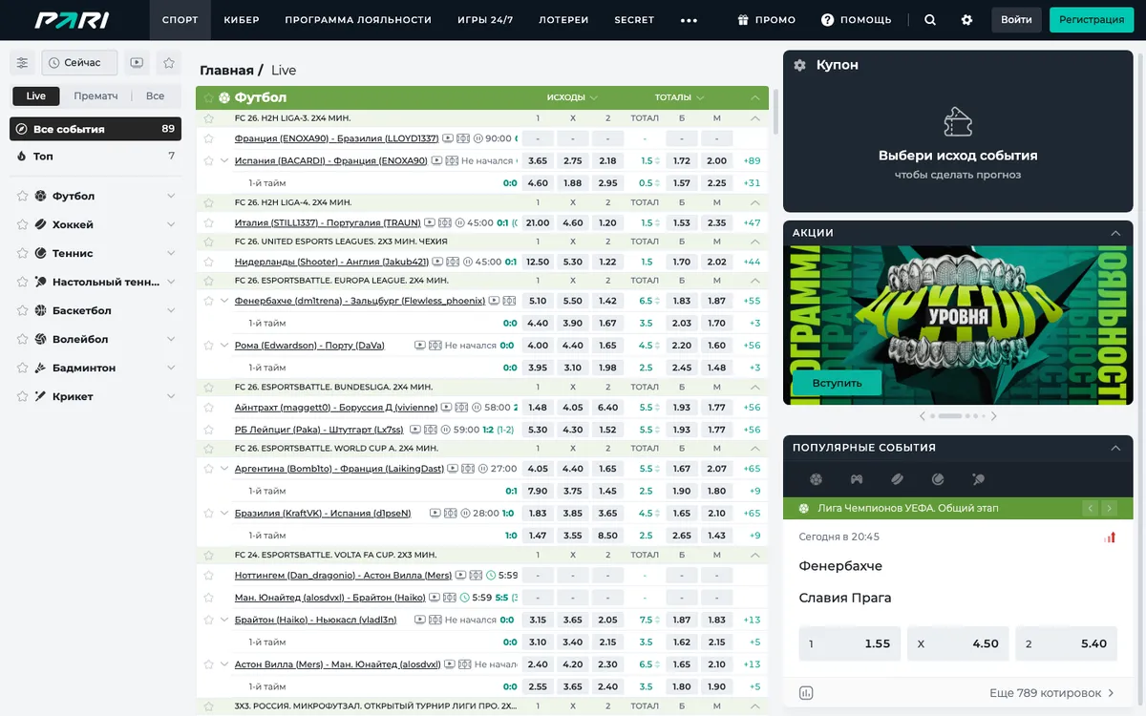The height and width of the screenshot is (716, 1146).
Task: Open the ИСХОДЫ dropdown
Action: tap(573, 97)
